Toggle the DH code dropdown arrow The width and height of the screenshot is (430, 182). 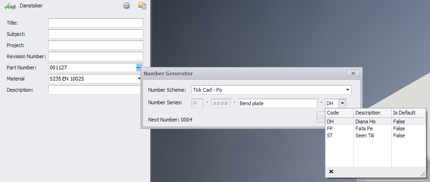pos(343,104)
